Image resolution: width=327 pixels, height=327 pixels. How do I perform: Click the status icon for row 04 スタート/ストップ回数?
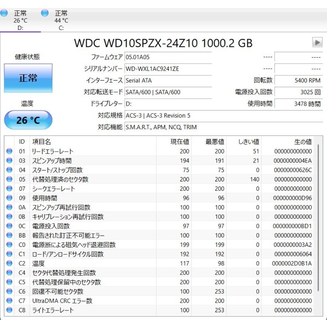[9, 170]
